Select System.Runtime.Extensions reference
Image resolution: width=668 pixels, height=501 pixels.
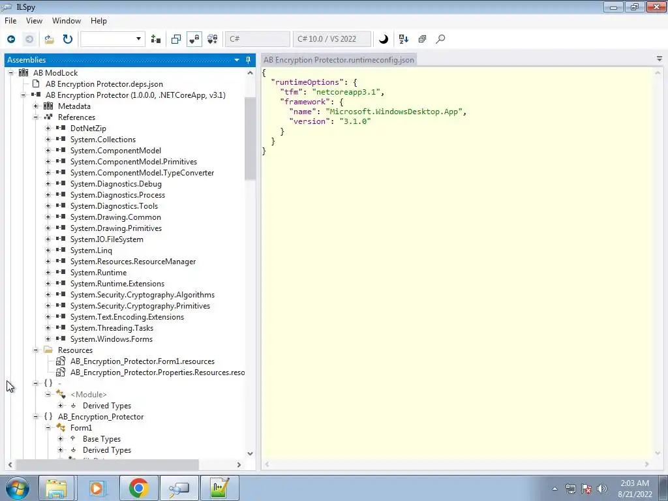point(117,283)
